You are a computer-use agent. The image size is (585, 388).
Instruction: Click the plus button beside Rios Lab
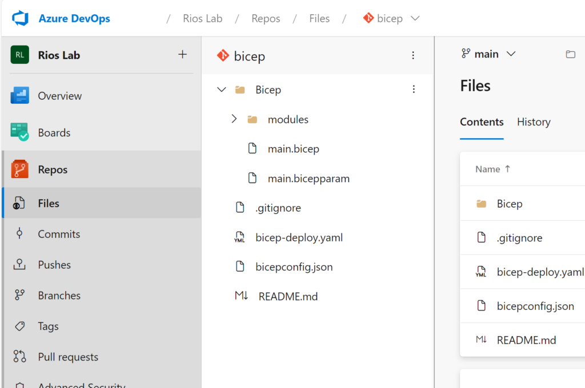pos(182,54)
